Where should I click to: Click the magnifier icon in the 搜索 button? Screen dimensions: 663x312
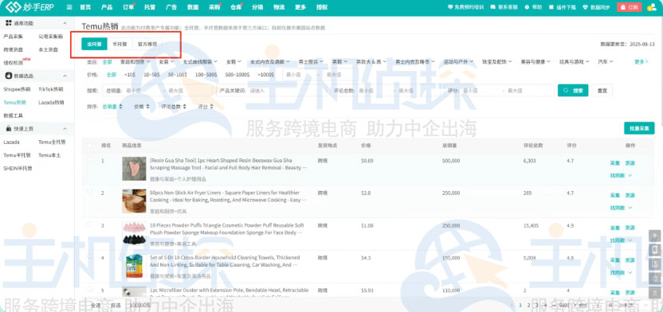(566, 91)
